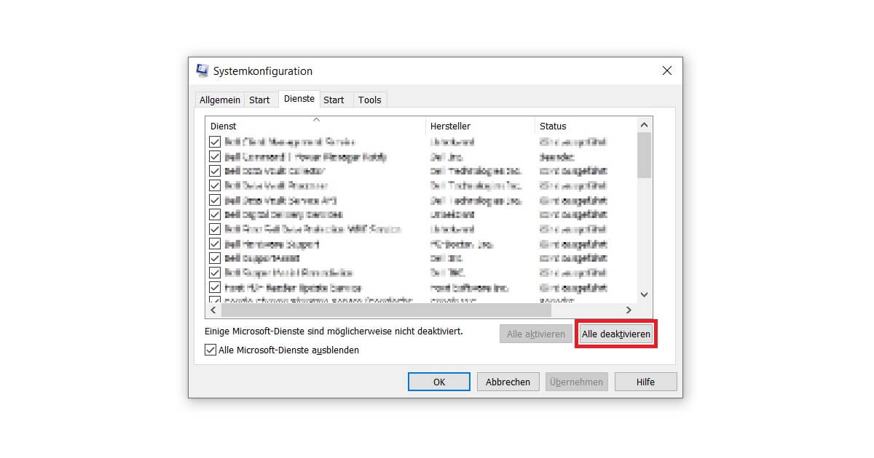Toggle 'Alle Microsoft-Dienste ausblenden' checkbox
The height and width of the screenshot is (458, 874).
(x=211, y=350)
